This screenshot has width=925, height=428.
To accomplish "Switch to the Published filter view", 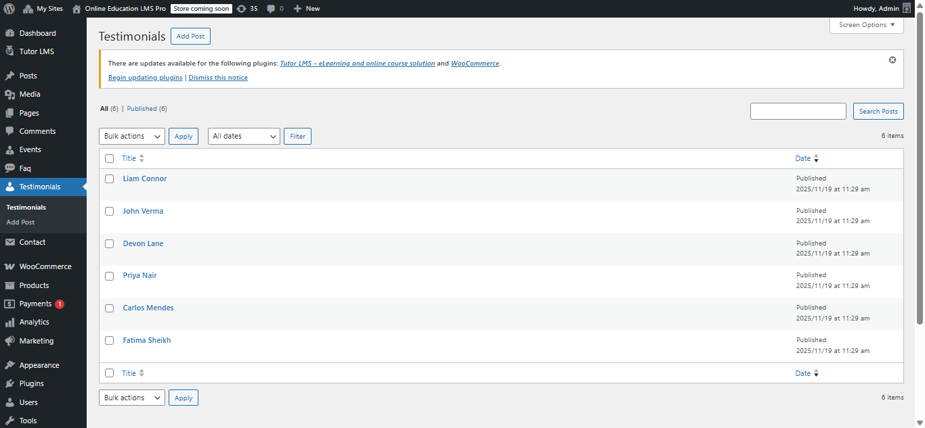I will coord(142,109).
